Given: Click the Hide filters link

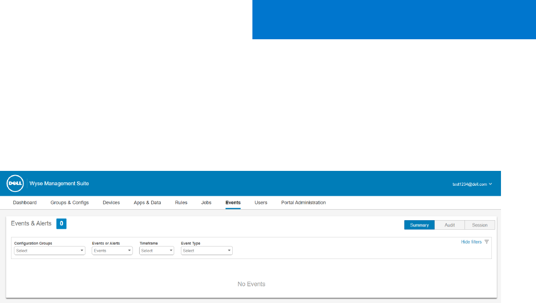Looking at the screenshot, I should [x=471, y=242].
